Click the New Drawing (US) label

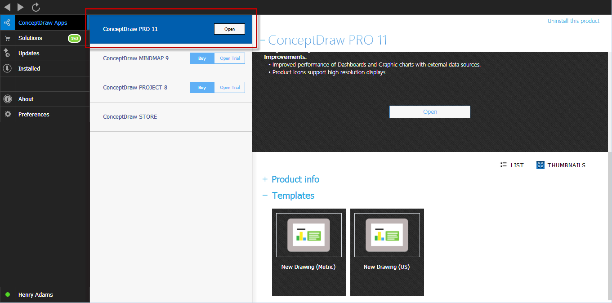tap(387, 267)
